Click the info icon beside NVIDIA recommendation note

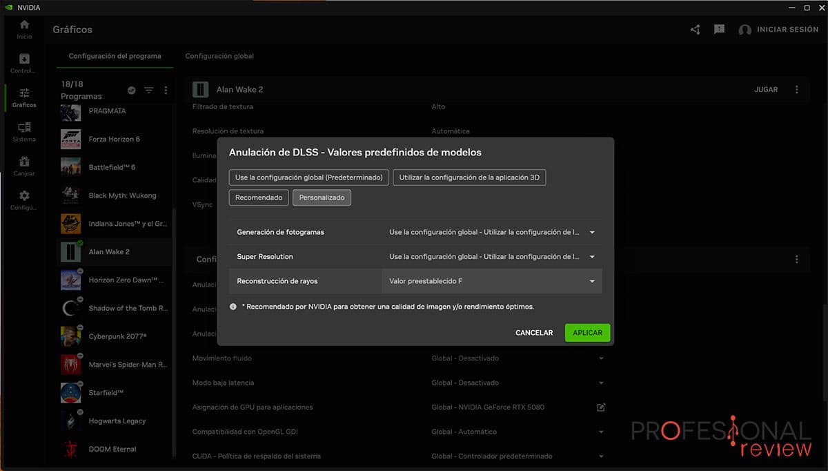pyautogui.click(x=233, y=306)
